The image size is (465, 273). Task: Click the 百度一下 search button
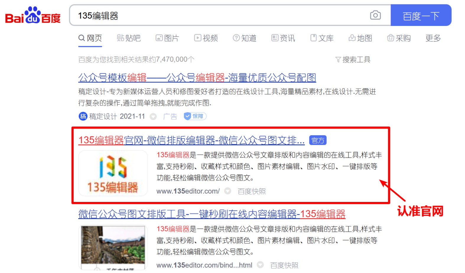[421, 15]
